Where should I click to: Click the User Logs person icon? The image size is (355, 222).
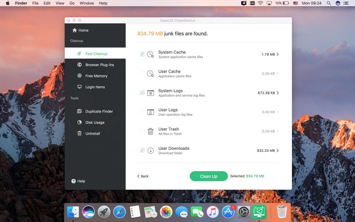(150, 112)
